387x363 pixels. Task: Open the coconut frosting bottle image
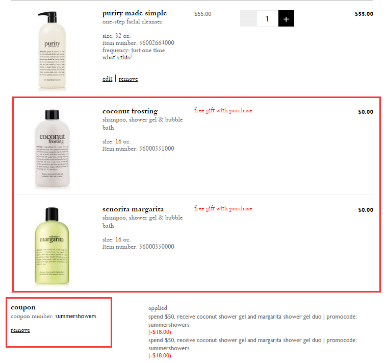[52, 148]
